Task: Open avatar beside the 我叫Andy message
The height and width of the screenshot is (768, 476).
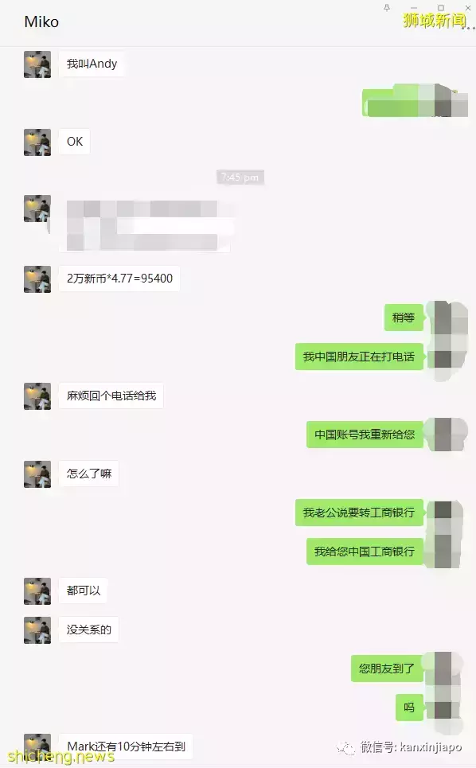Action: tap(37, 64)
